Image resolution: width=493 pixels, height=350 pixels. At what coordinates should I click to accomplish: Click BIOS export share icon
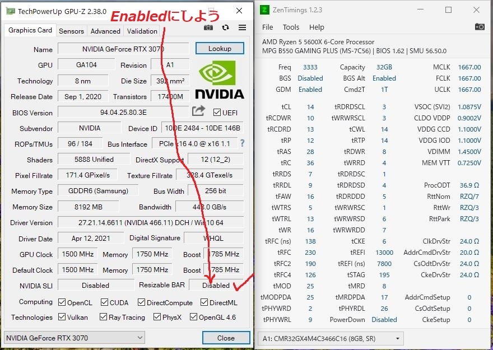pos(198,111)
